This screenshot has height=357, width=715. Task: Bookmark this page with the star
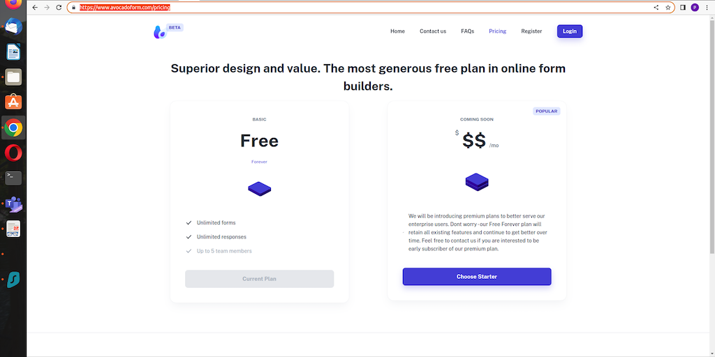pyautogui.click(x=668, y=7)
